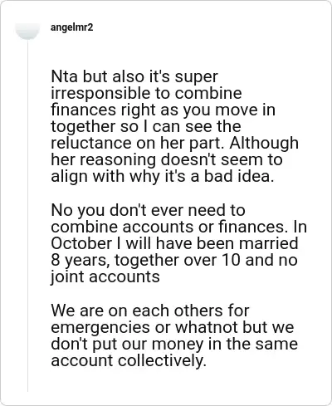Click the paragraph starting 'We are on each others'
The width and height of the screenshot is (332, 406).
(x=174, y=335)
